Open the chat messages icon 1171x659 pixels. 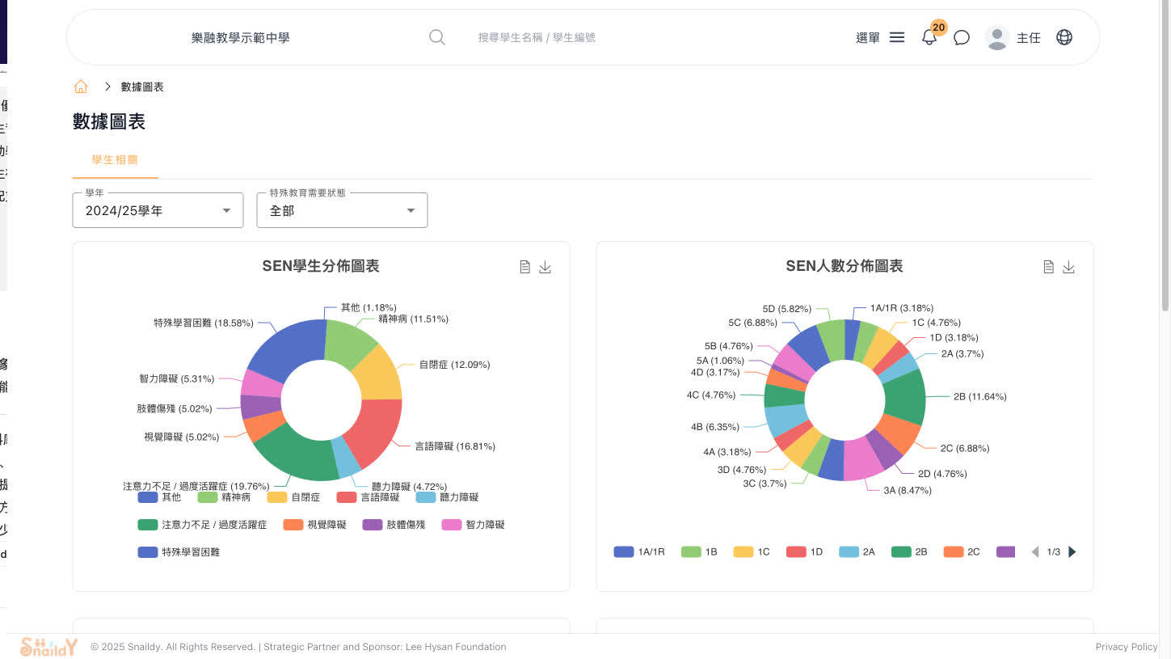[x=962, y=38]
